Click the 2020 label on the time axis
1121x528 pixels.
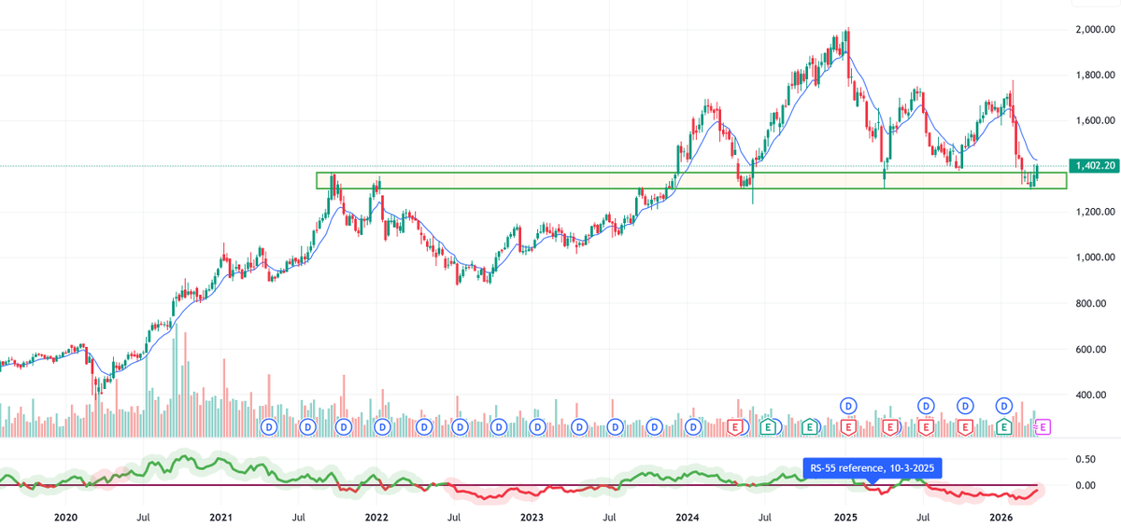[65, 516]
